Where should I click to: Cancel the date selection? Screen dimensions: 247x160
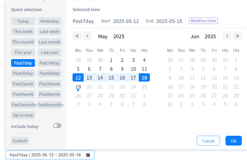coord(208,141)
